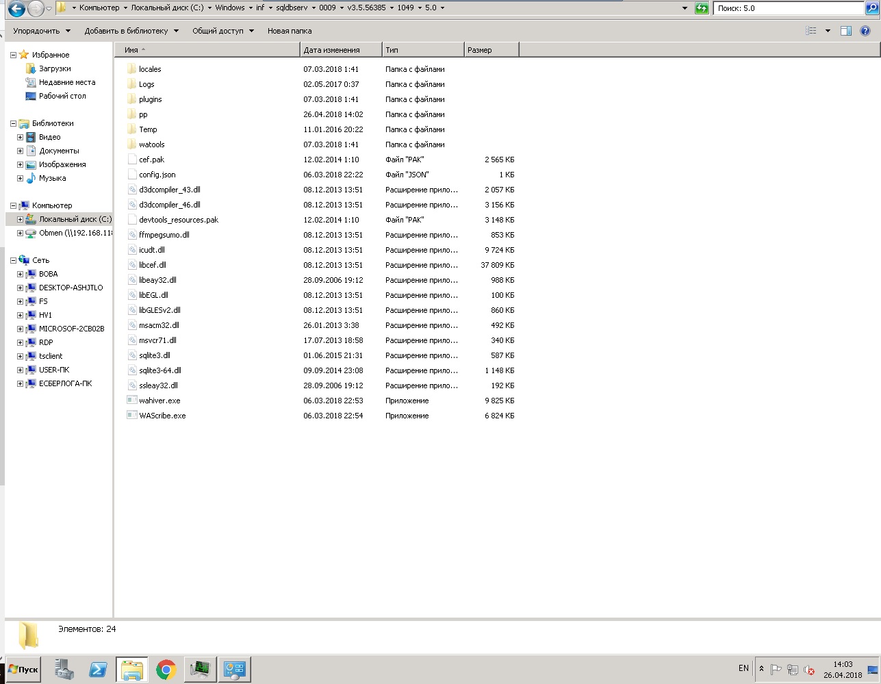
Task: Sort by the Имя column header
Action: [207, 50]
